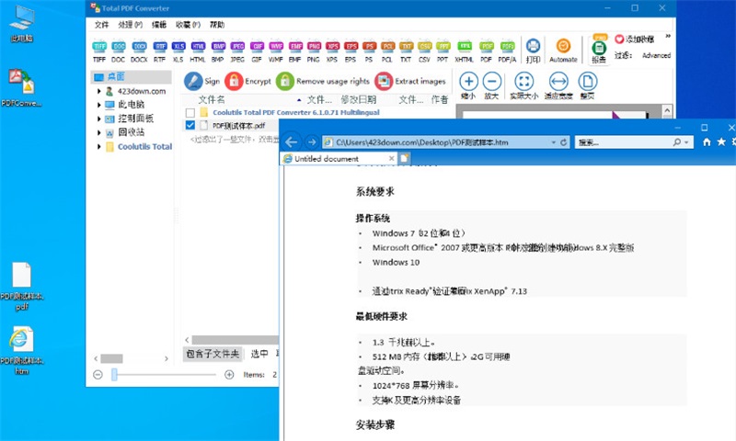Open the 帮助 menu

coord(217,25)
